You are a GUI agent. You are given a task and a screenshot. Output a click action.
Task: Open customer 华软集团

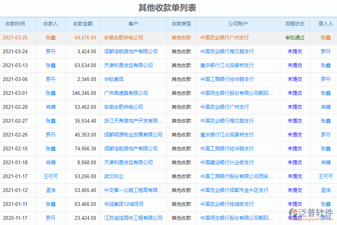(x=114, y=79)
